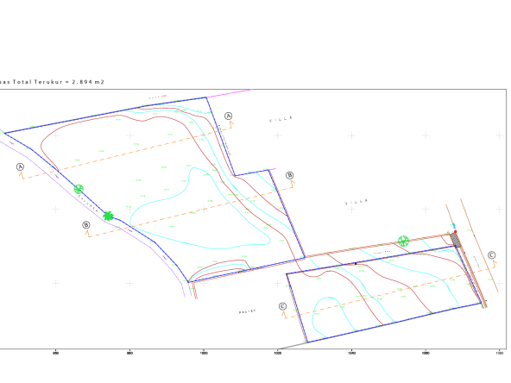
Task: Select the upper VILLA text label
Action: pos(281,119)
